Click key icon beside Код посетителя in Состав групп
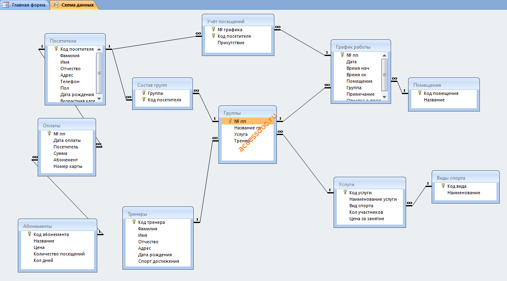Viewport: 507px width, 281px height. (x=143, y=99)
